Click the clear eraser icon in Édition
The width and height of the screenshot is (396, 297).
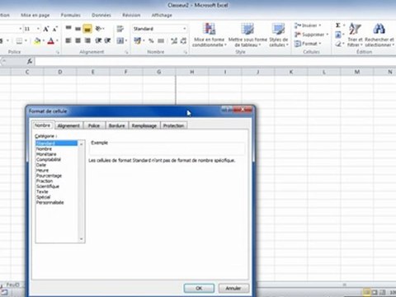click(x=338, y=44)
